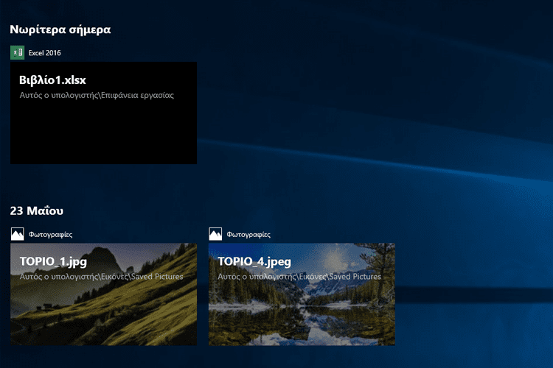553x368 pixels.
Task: Click the 'Βιβλίο1.xlsx' file name
Action: pyautogui.click(x=52, y=80)
